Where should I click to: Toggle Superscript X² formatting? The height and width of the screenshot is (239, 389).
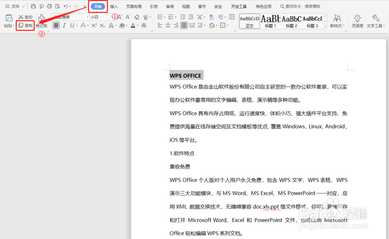point(94,26)
